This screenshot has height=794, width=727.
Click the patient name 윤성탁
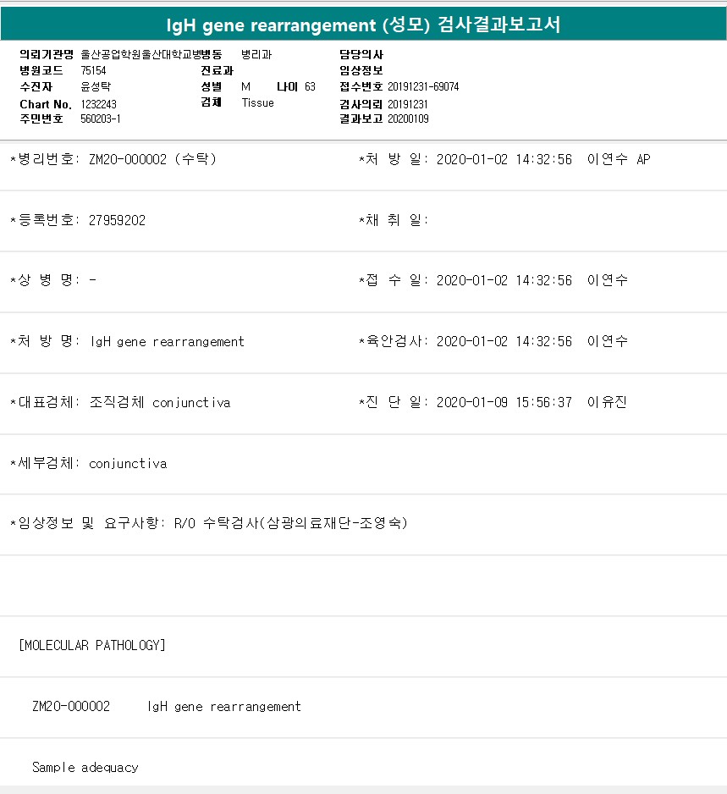click(x=96, y=86)
